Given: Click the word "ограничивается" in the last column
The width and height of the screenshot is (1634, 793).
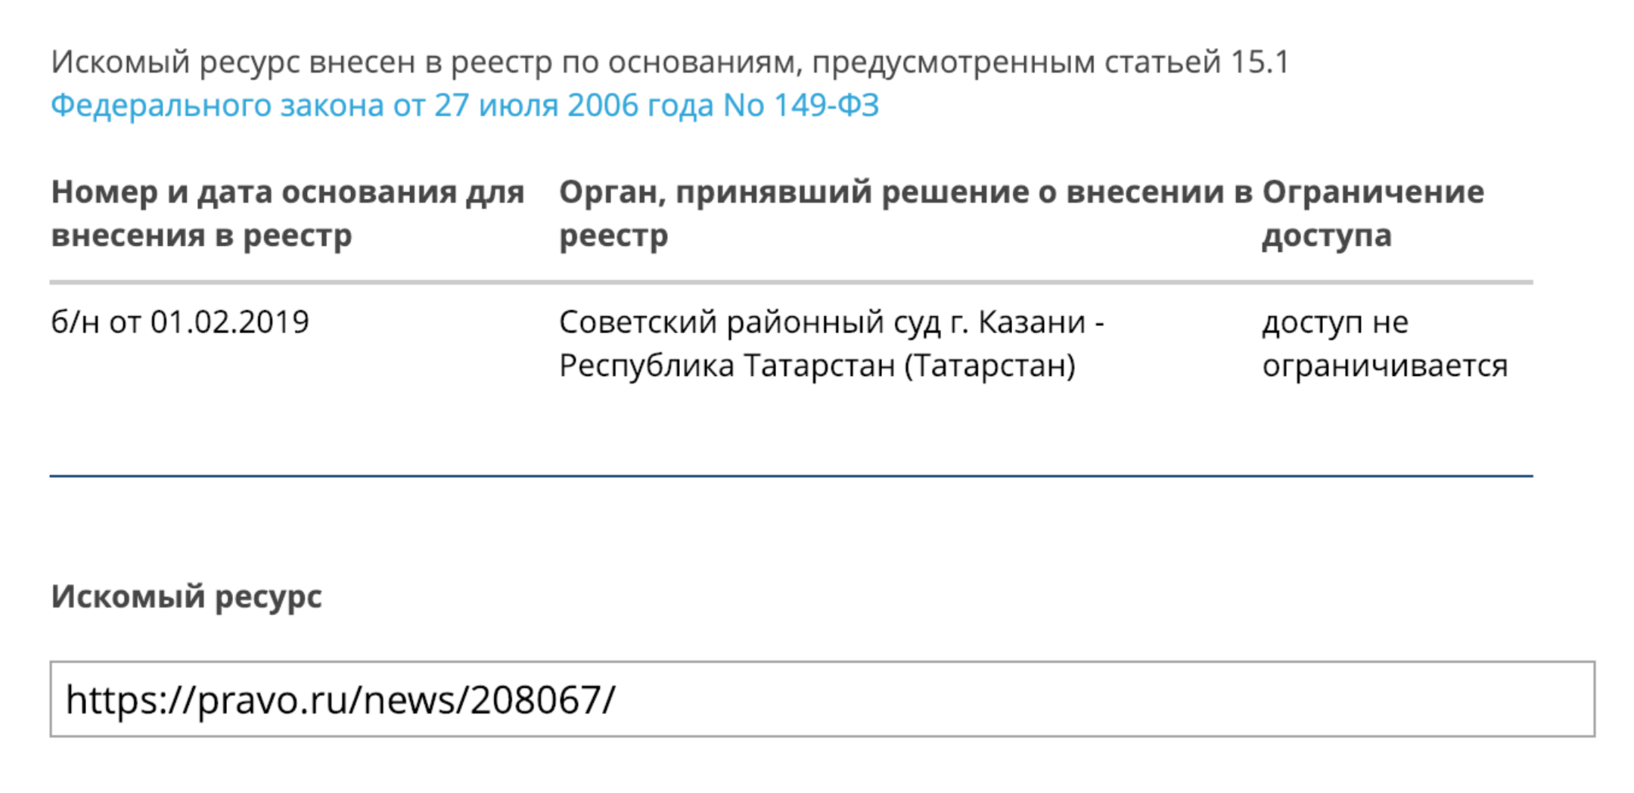Looking at the screenshot, I should (x=1384, y=366).
